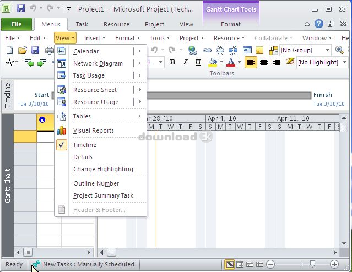The image size is (352, 272).
Task: Click the Zoom In magnifier icon
Action: point(339,50)
